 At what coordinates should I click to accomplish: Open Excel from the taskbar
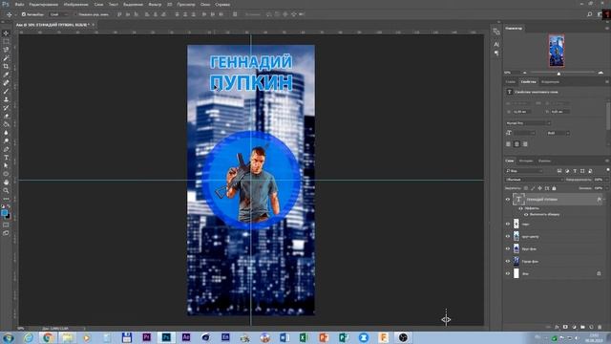(304, 337)
